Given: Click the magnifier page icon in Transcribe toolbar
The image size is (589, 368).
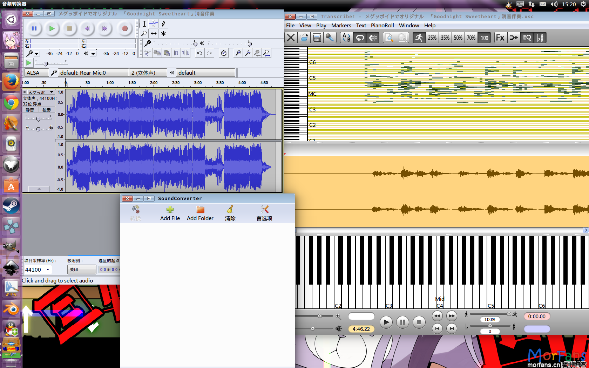Looking at the screenshot, I should 389,38.
